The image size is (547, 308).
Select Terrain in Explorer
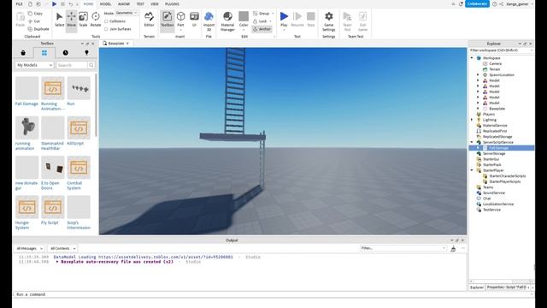click(x=494, y=69)
